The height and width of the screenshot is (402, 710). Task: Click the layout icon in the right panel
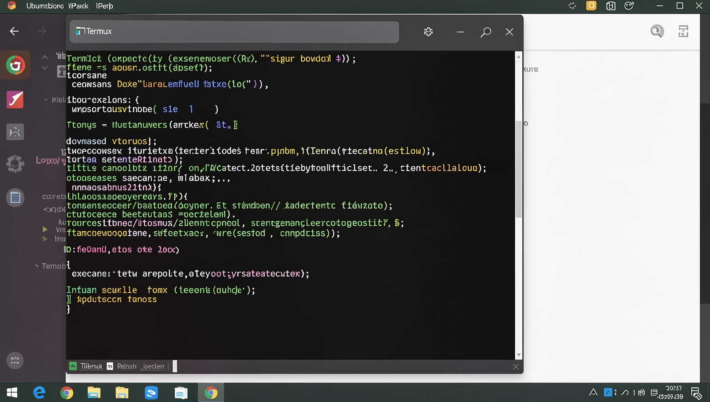coord(683,31)
